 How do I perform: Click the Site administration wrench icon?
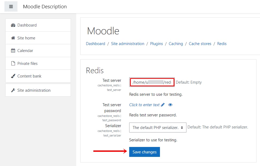pos(13,90)
